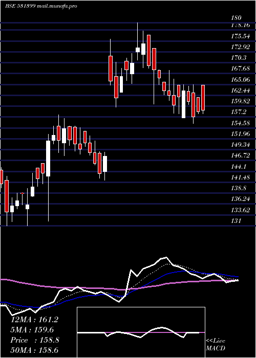This screenshot has height=358, width=256.
Task: Click the '12MA : 161.2' reading
Action: click(34, 320)
